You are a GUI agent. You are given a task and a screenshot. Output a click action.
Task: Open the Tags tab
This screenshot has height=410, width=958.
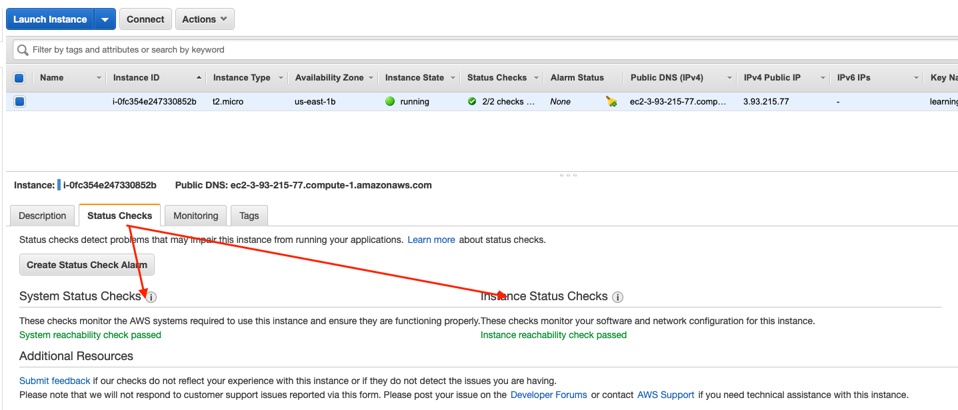[x=249, y=215]
